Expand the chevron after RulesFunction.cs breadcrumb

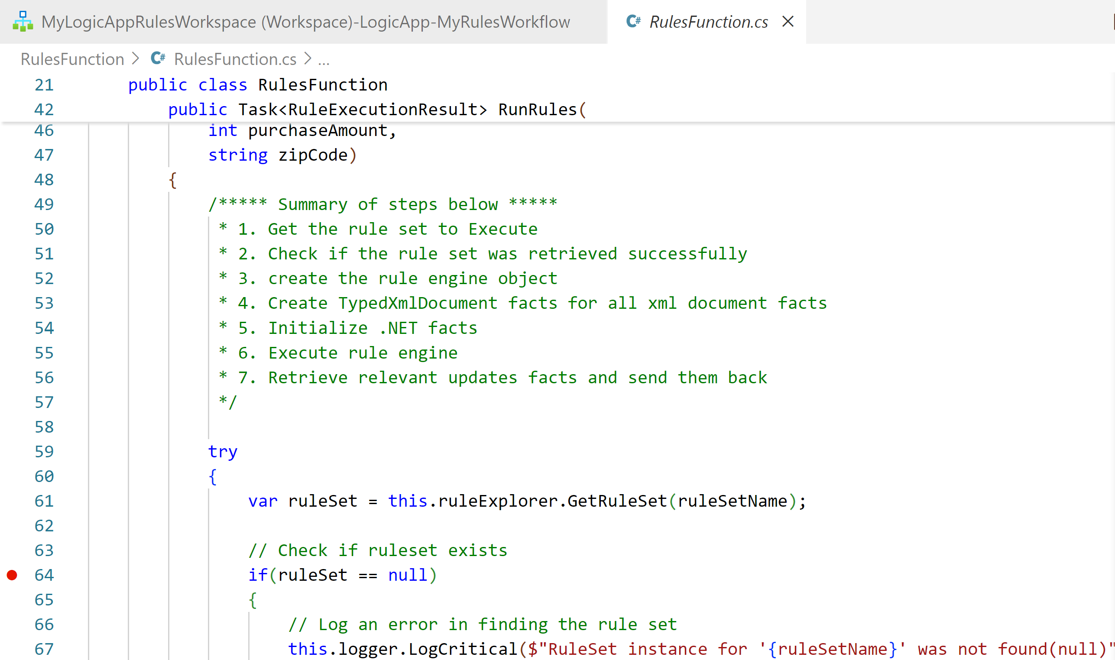coord(307,58)
